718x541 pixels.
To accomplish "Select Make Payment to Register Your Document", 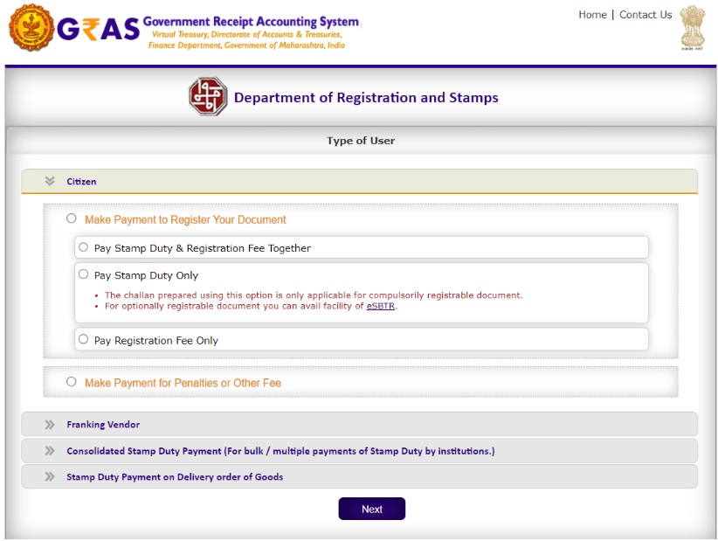I will [x=72, y=218].
